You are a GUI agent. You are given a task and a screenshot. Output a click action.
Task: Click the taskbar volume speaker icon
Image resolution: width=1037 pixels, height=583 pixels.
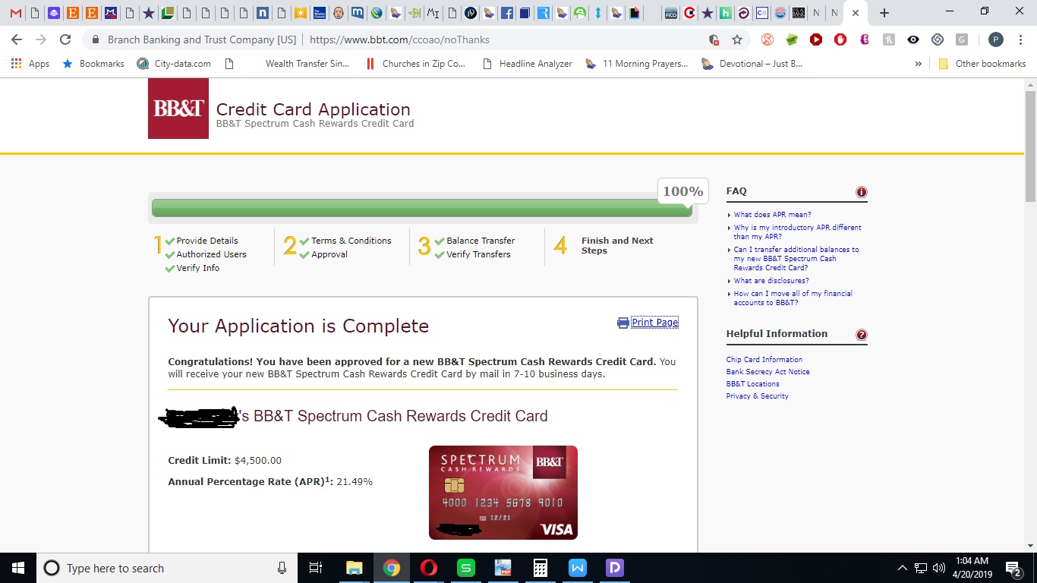click(x=938, y=568)
